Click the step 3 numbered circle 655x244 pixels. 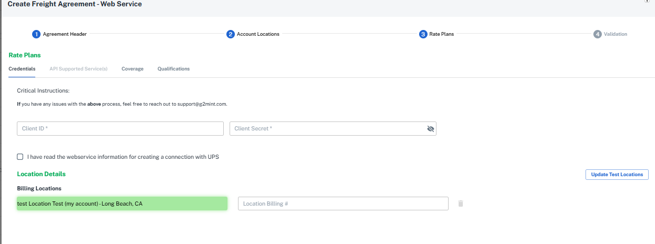click(423, 34)
